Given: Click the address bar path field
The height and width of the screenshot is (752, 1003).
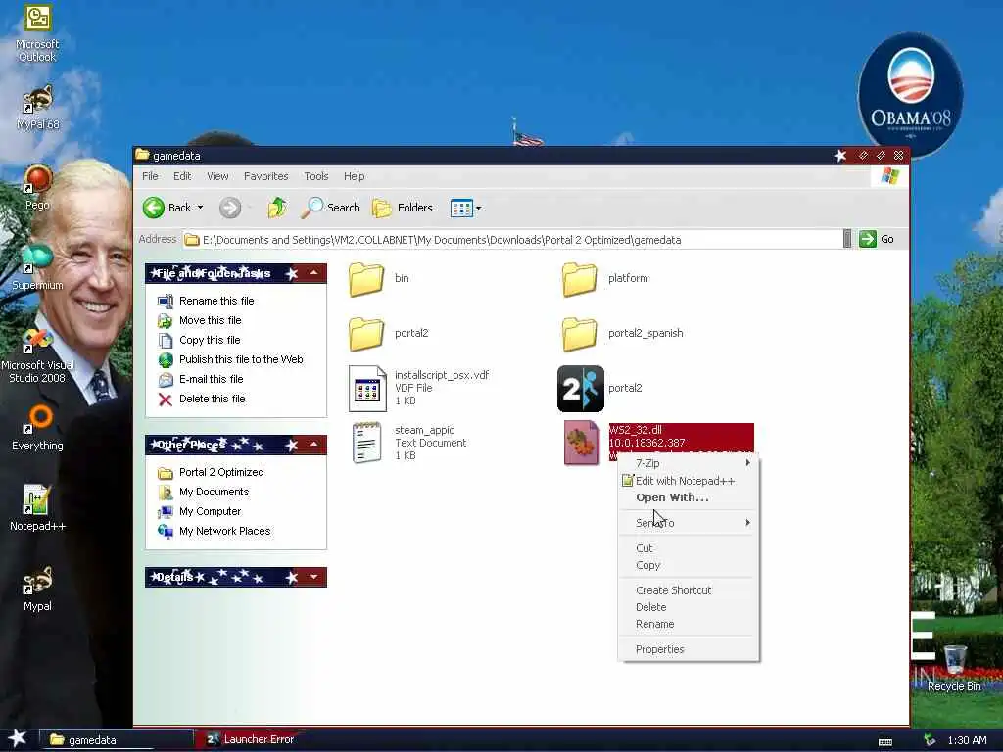Looking at the screenshot, I should point(511,240).
